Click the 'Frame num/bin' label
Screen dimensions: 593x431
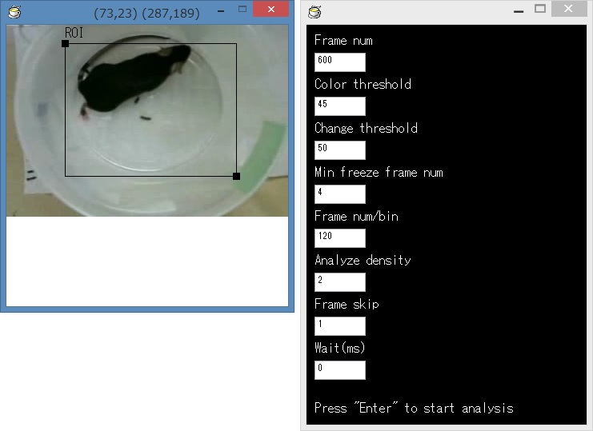coord(356,216)
